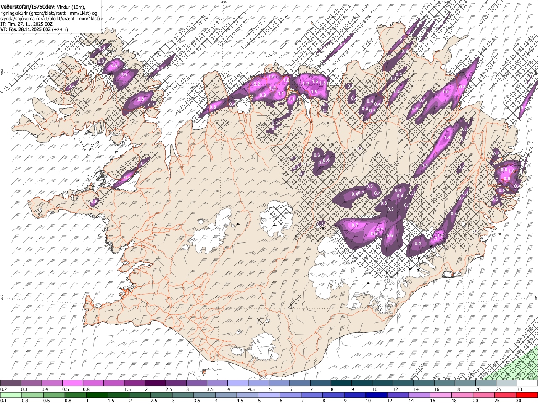Click the 15W longitude label
Screen dimensions: 538x404
pyautogui.click(x=446, y=2)
